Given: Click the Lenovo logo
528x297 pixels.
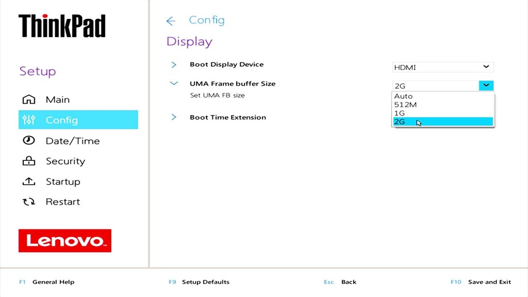Looking at the screenshot, I should (x=65, y=241).
